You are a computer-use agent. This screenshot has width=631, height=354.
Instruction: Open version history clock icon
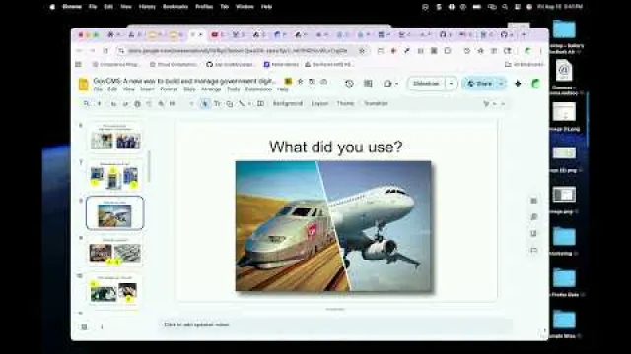point(349,83)
